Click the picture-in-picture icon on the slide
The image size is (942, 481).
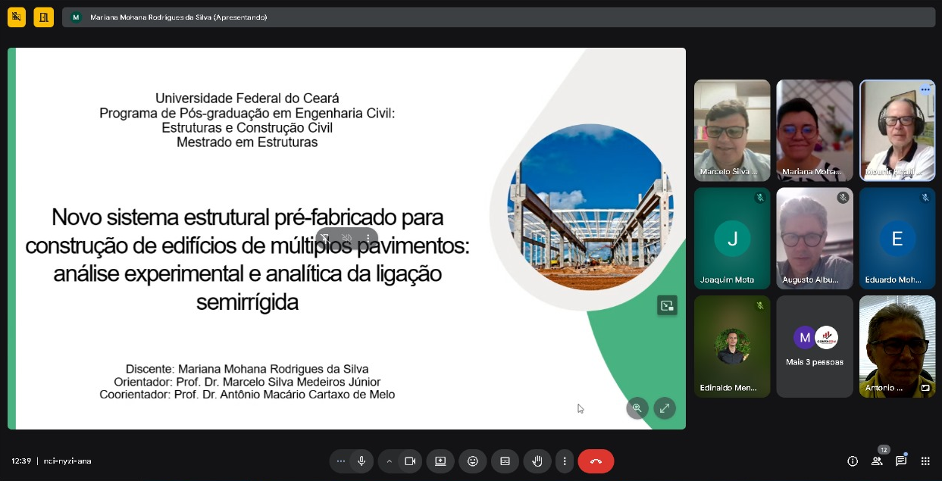coord(667,305)
